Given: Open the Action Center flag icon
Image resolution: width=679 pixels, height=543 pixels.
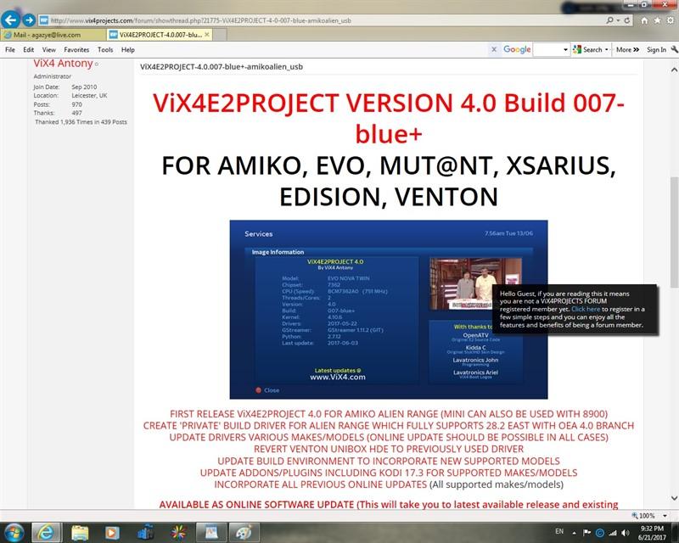Looking at the screenshot, I should coord(586,533).
